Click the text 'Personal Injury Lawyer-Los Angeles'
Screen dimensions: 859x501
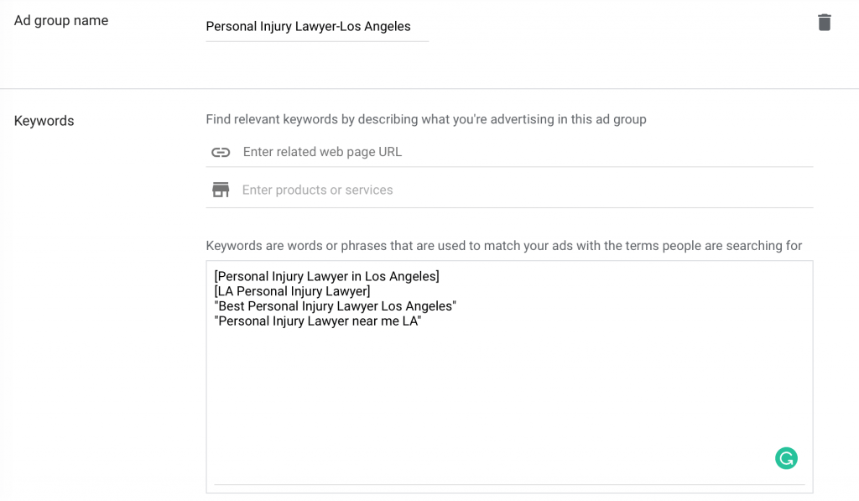[x=308, y=26]
